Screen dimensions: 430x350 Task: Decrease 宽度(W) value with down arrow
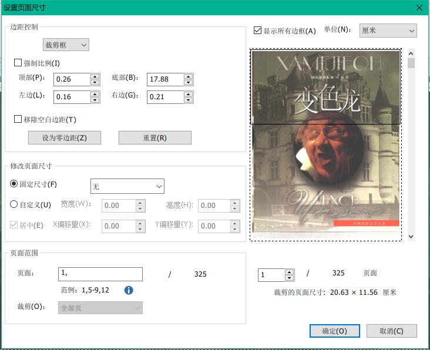(140, 209)
